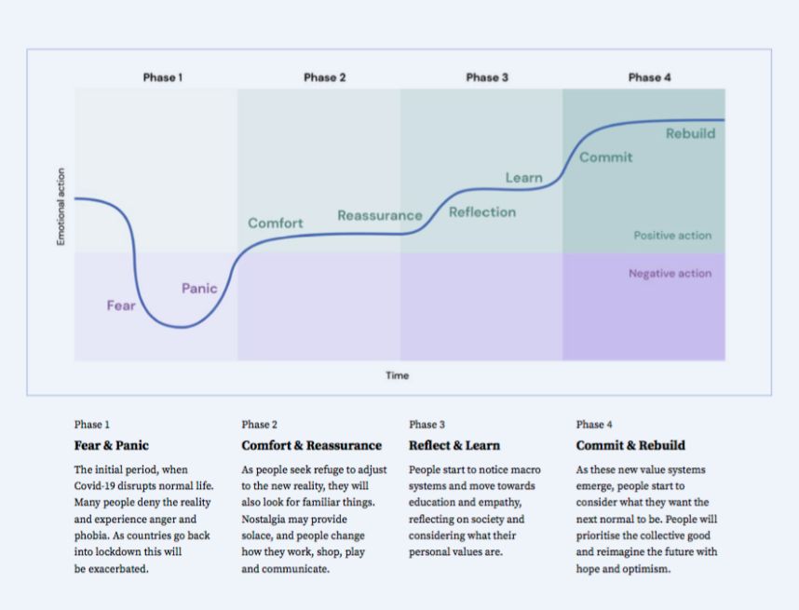The image size is (799, 610).
Task: Click the Phase 2 chart header
Action: click(325, 77)
